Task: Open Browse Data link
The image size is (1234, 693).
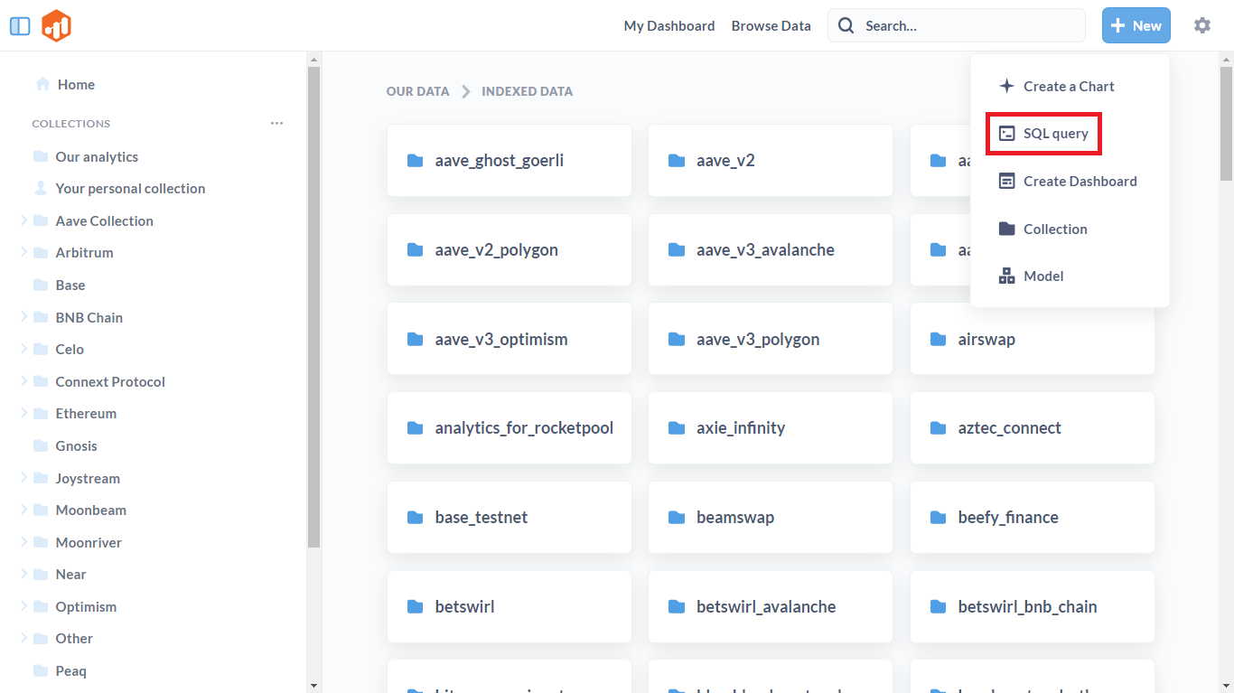Action: pos(771,25)
